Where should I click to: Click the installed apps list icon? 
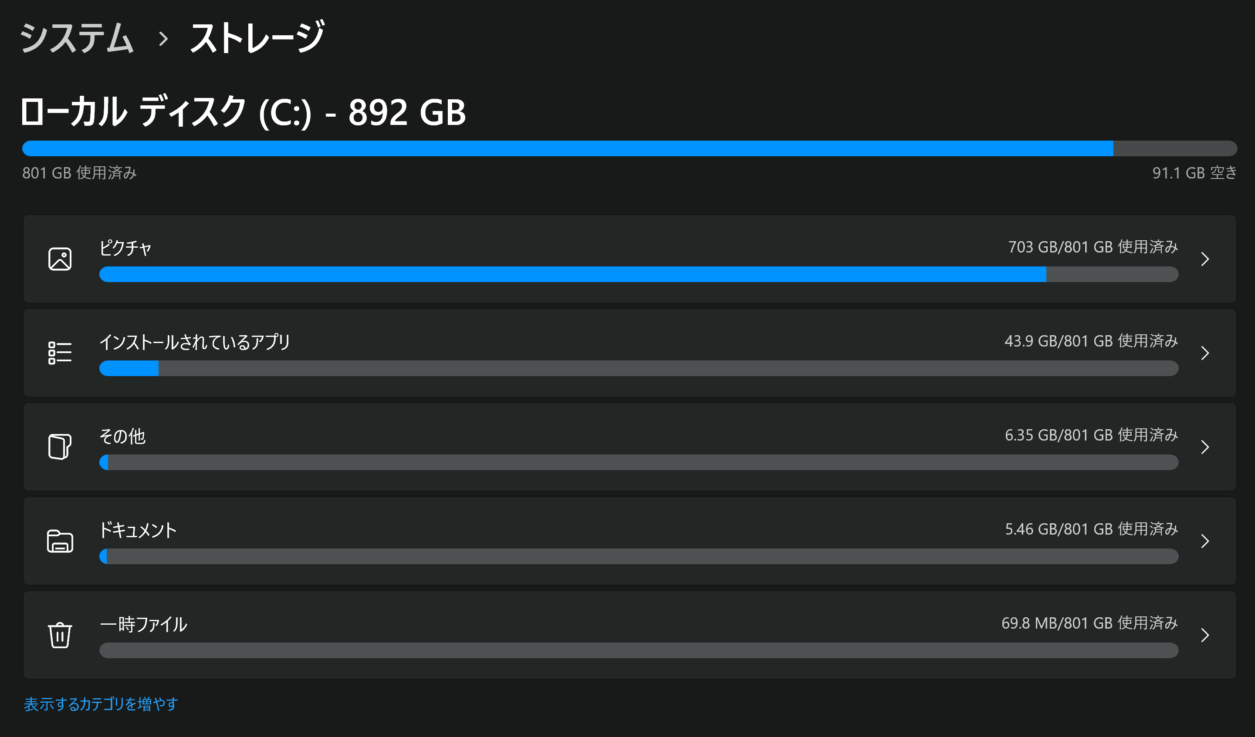pyautogui.click(x=60, y=353)
